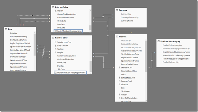Image resolution: width=198 pixels, height=112 pixels.
Task: Click the Product table scrollbar thumb
Action: pyautogui.click(x=146, y=56)
